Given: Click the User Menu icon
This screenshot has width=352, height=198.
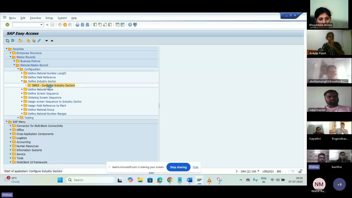Looking at the screenshot, I should 8,41.
